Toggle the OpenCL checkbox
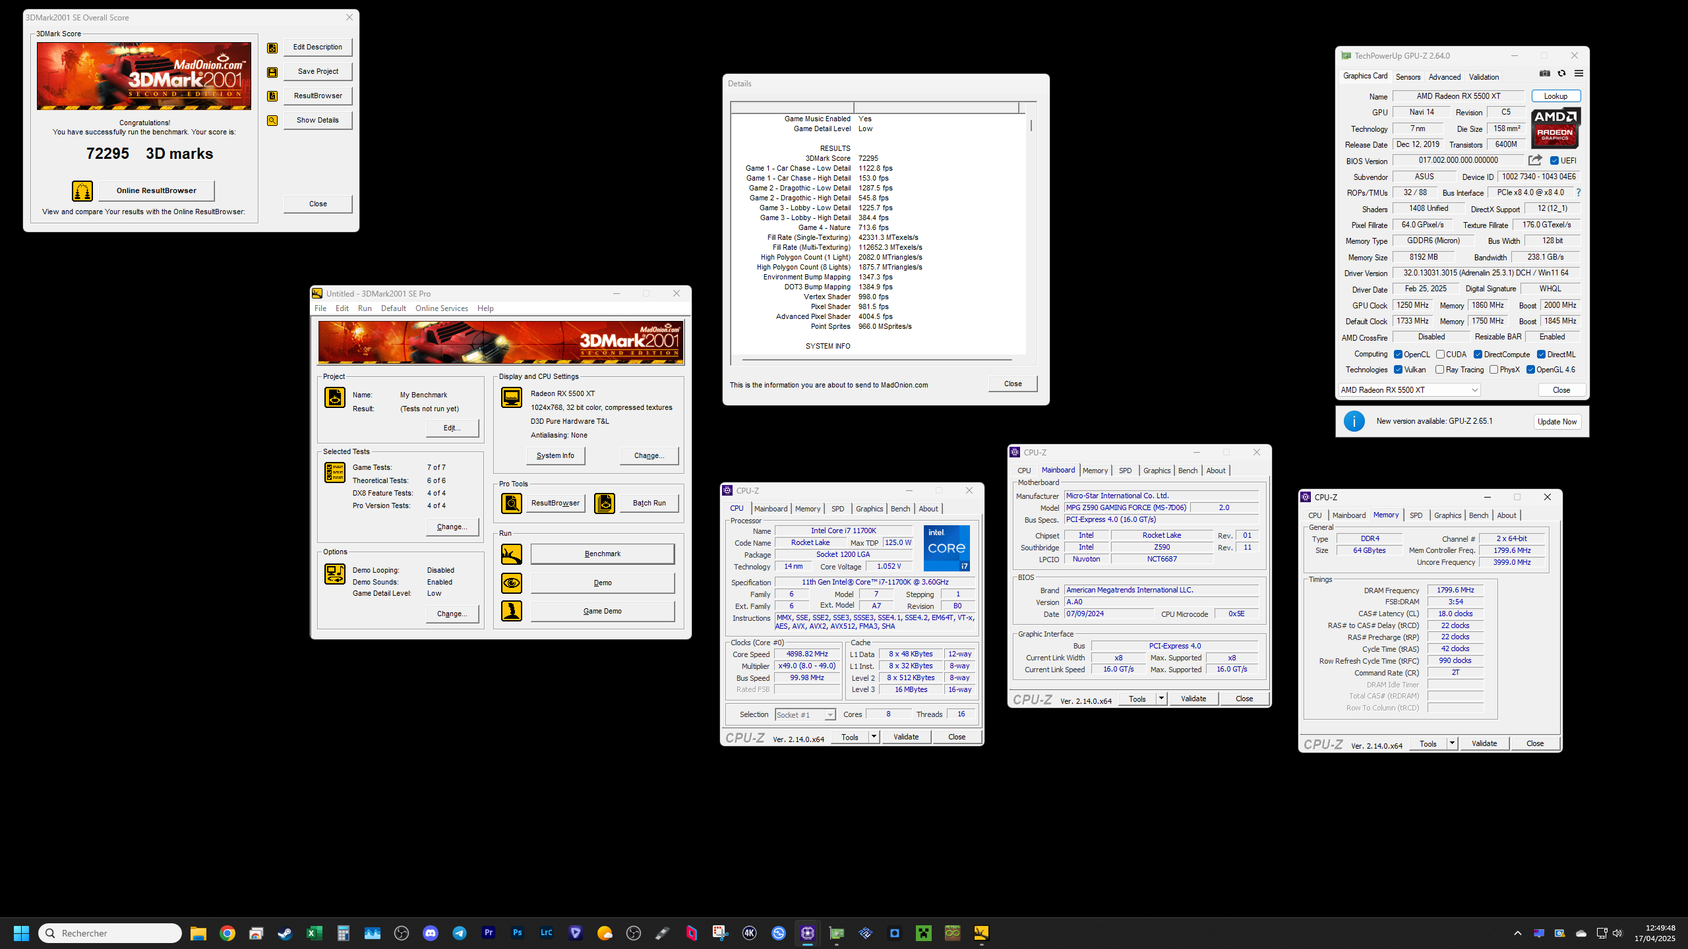 [1398, 355]
